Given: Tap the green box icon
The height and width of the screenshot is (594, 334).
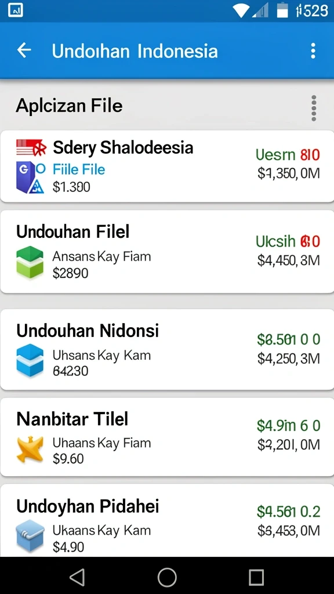Looking at the screenshot, I should coord(30,262).
